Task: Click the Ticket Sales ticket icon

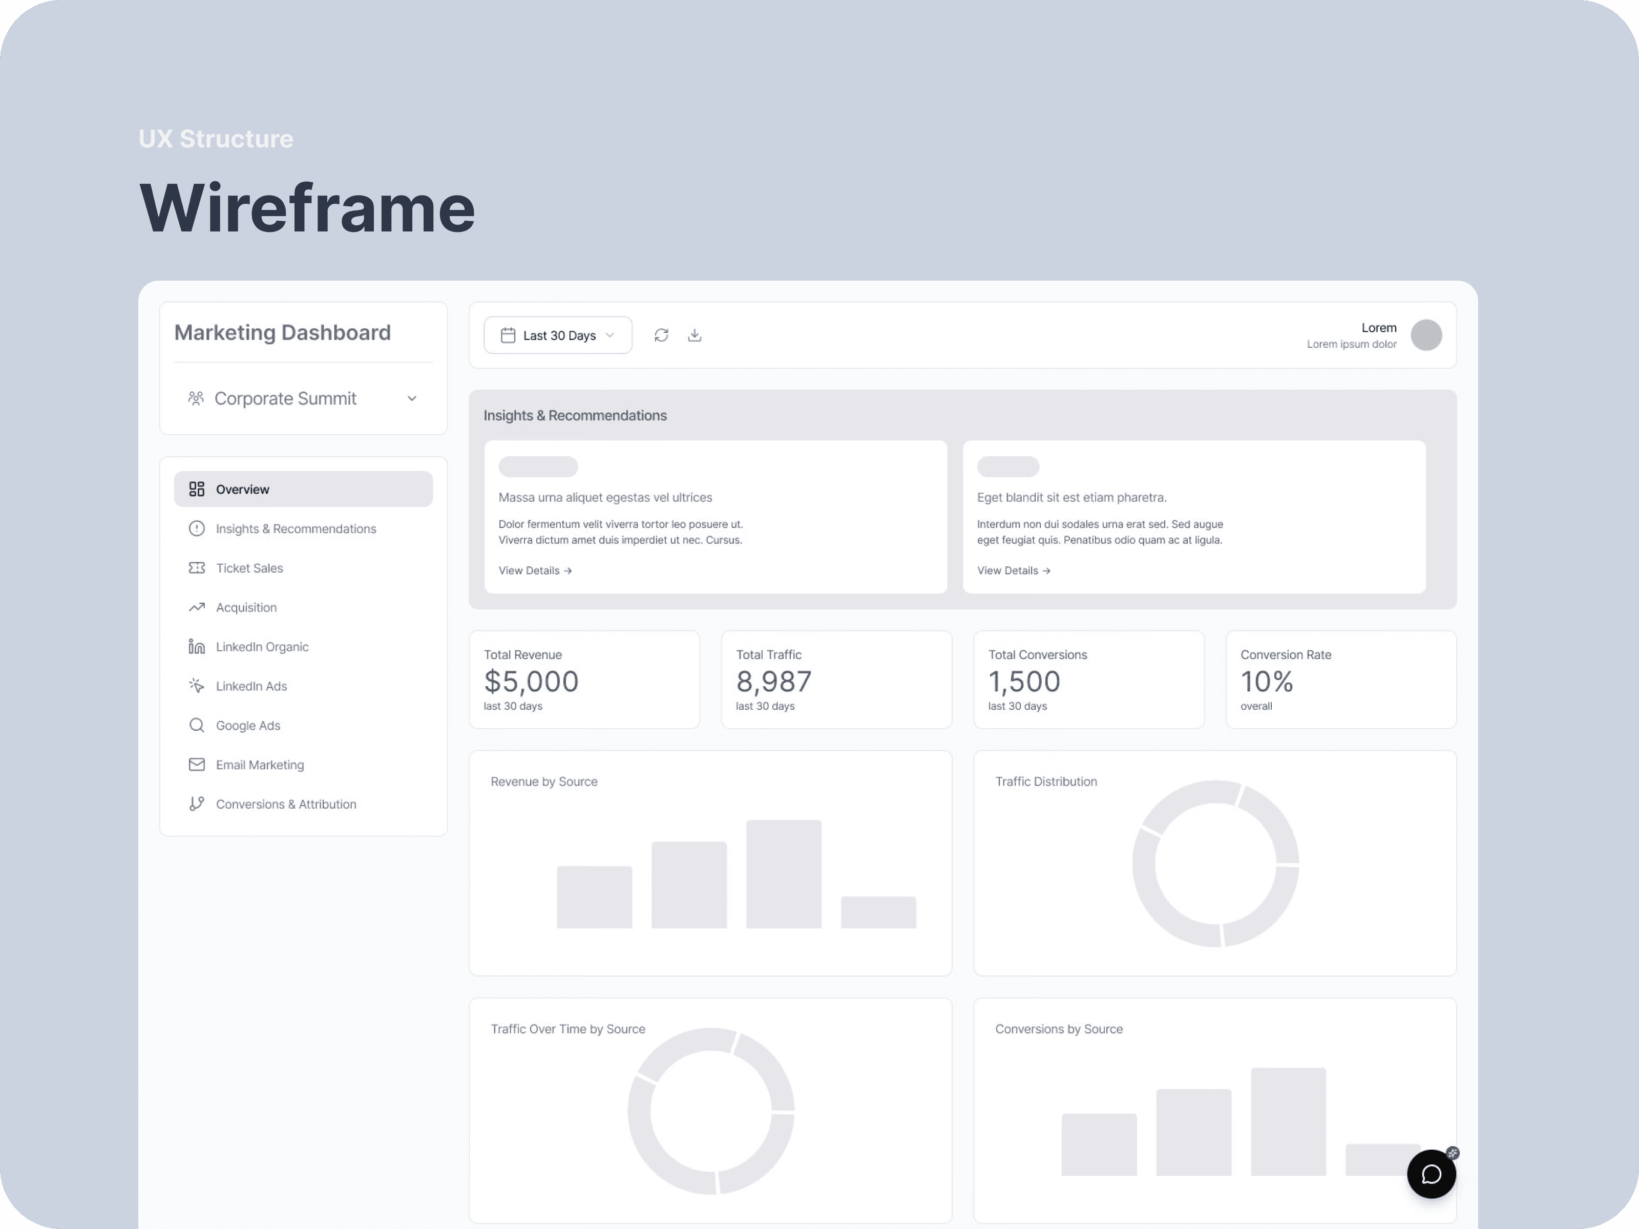Action: (196, 567)
